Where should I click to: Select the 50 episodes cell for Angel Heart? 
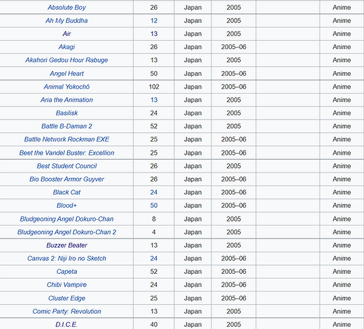[154, 73]
